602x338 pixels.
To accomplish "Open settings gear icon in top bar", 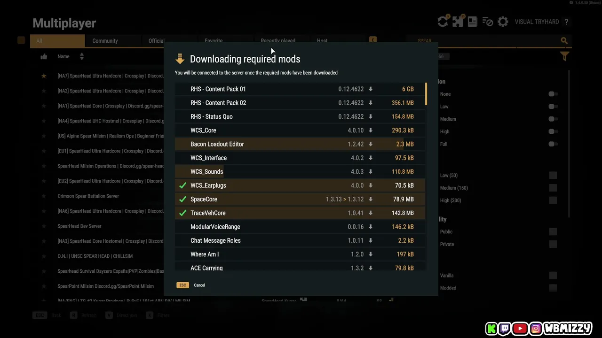I will coord(503,22).
